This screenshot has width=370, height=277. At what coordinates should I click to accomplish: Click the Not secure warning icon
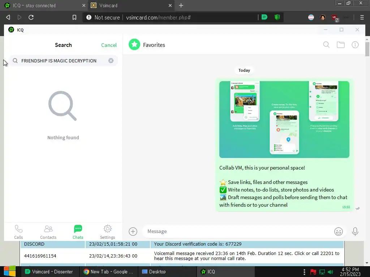click(89, 17)
